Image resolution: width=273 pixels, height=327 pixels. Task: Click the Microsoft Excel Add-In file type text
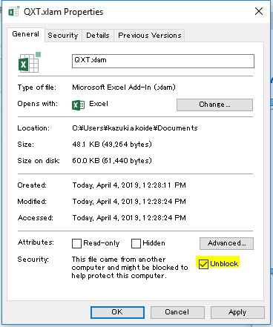(x=124, y=87)
